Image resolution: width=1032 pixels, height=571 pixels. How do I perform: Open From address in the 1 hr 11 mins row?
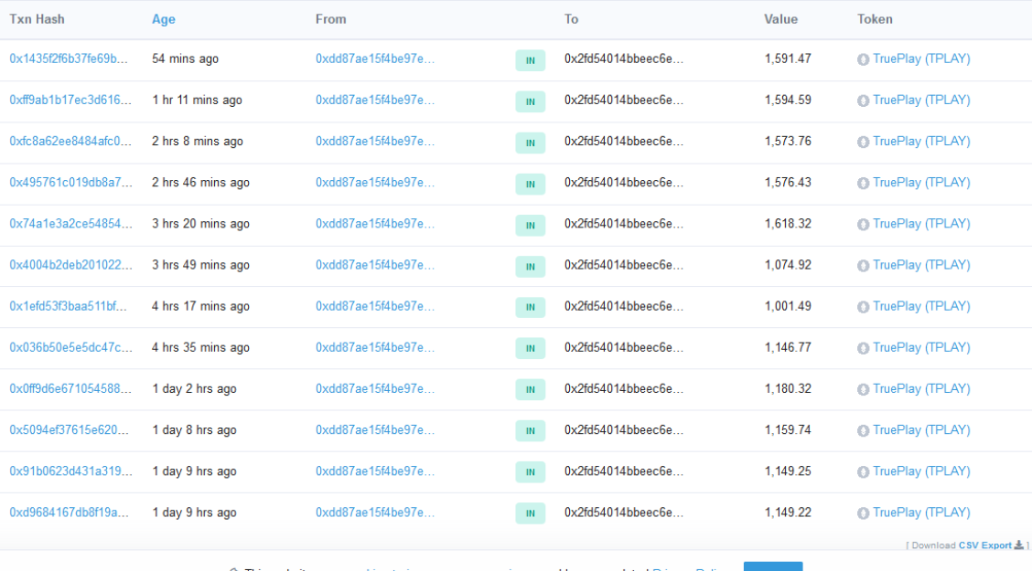375,100
